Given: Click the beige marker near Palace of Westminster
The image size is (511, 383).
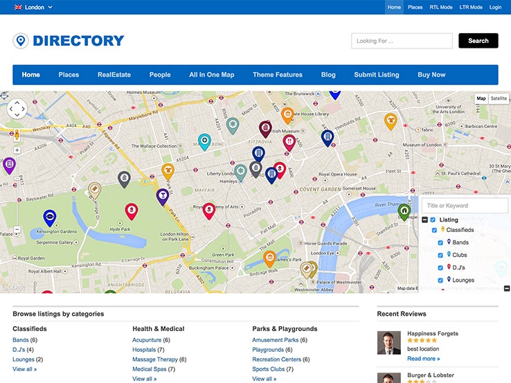Looking at the screenshot, I should pyautogui.click(x=306, y=269).
